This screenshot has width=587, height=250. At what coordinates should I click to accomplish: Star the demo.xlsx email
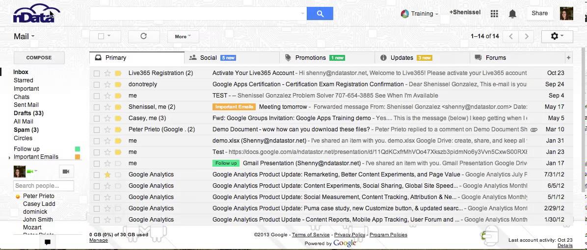[x=107, y=141]
